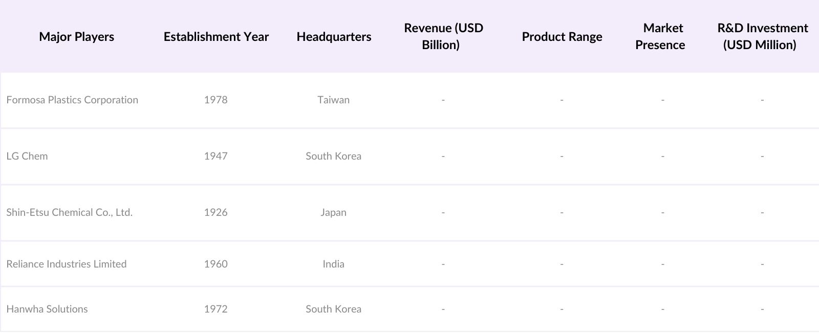Click the 1947 establishment year cell
The height and width of the screenshot is (334, 819).
click(x=215, y=156)
